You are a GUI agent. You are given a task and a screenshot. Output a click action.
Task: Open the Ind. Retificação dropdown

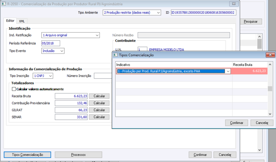[97, 35]
